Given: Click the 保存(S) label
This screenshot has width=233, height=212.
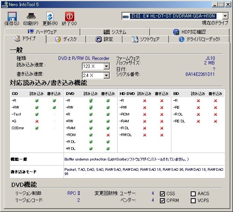Looking at the screenshot, I should point(12,24).
